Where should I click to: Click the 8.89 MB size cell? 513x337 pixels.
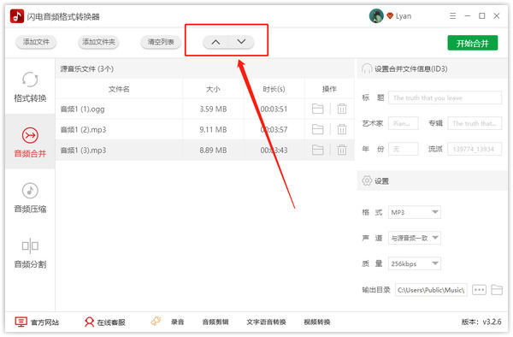coord(213,151)
